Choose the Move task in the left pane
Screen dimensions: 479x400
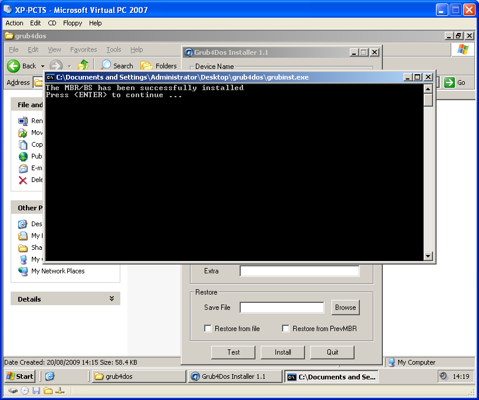tap(30, 133)
